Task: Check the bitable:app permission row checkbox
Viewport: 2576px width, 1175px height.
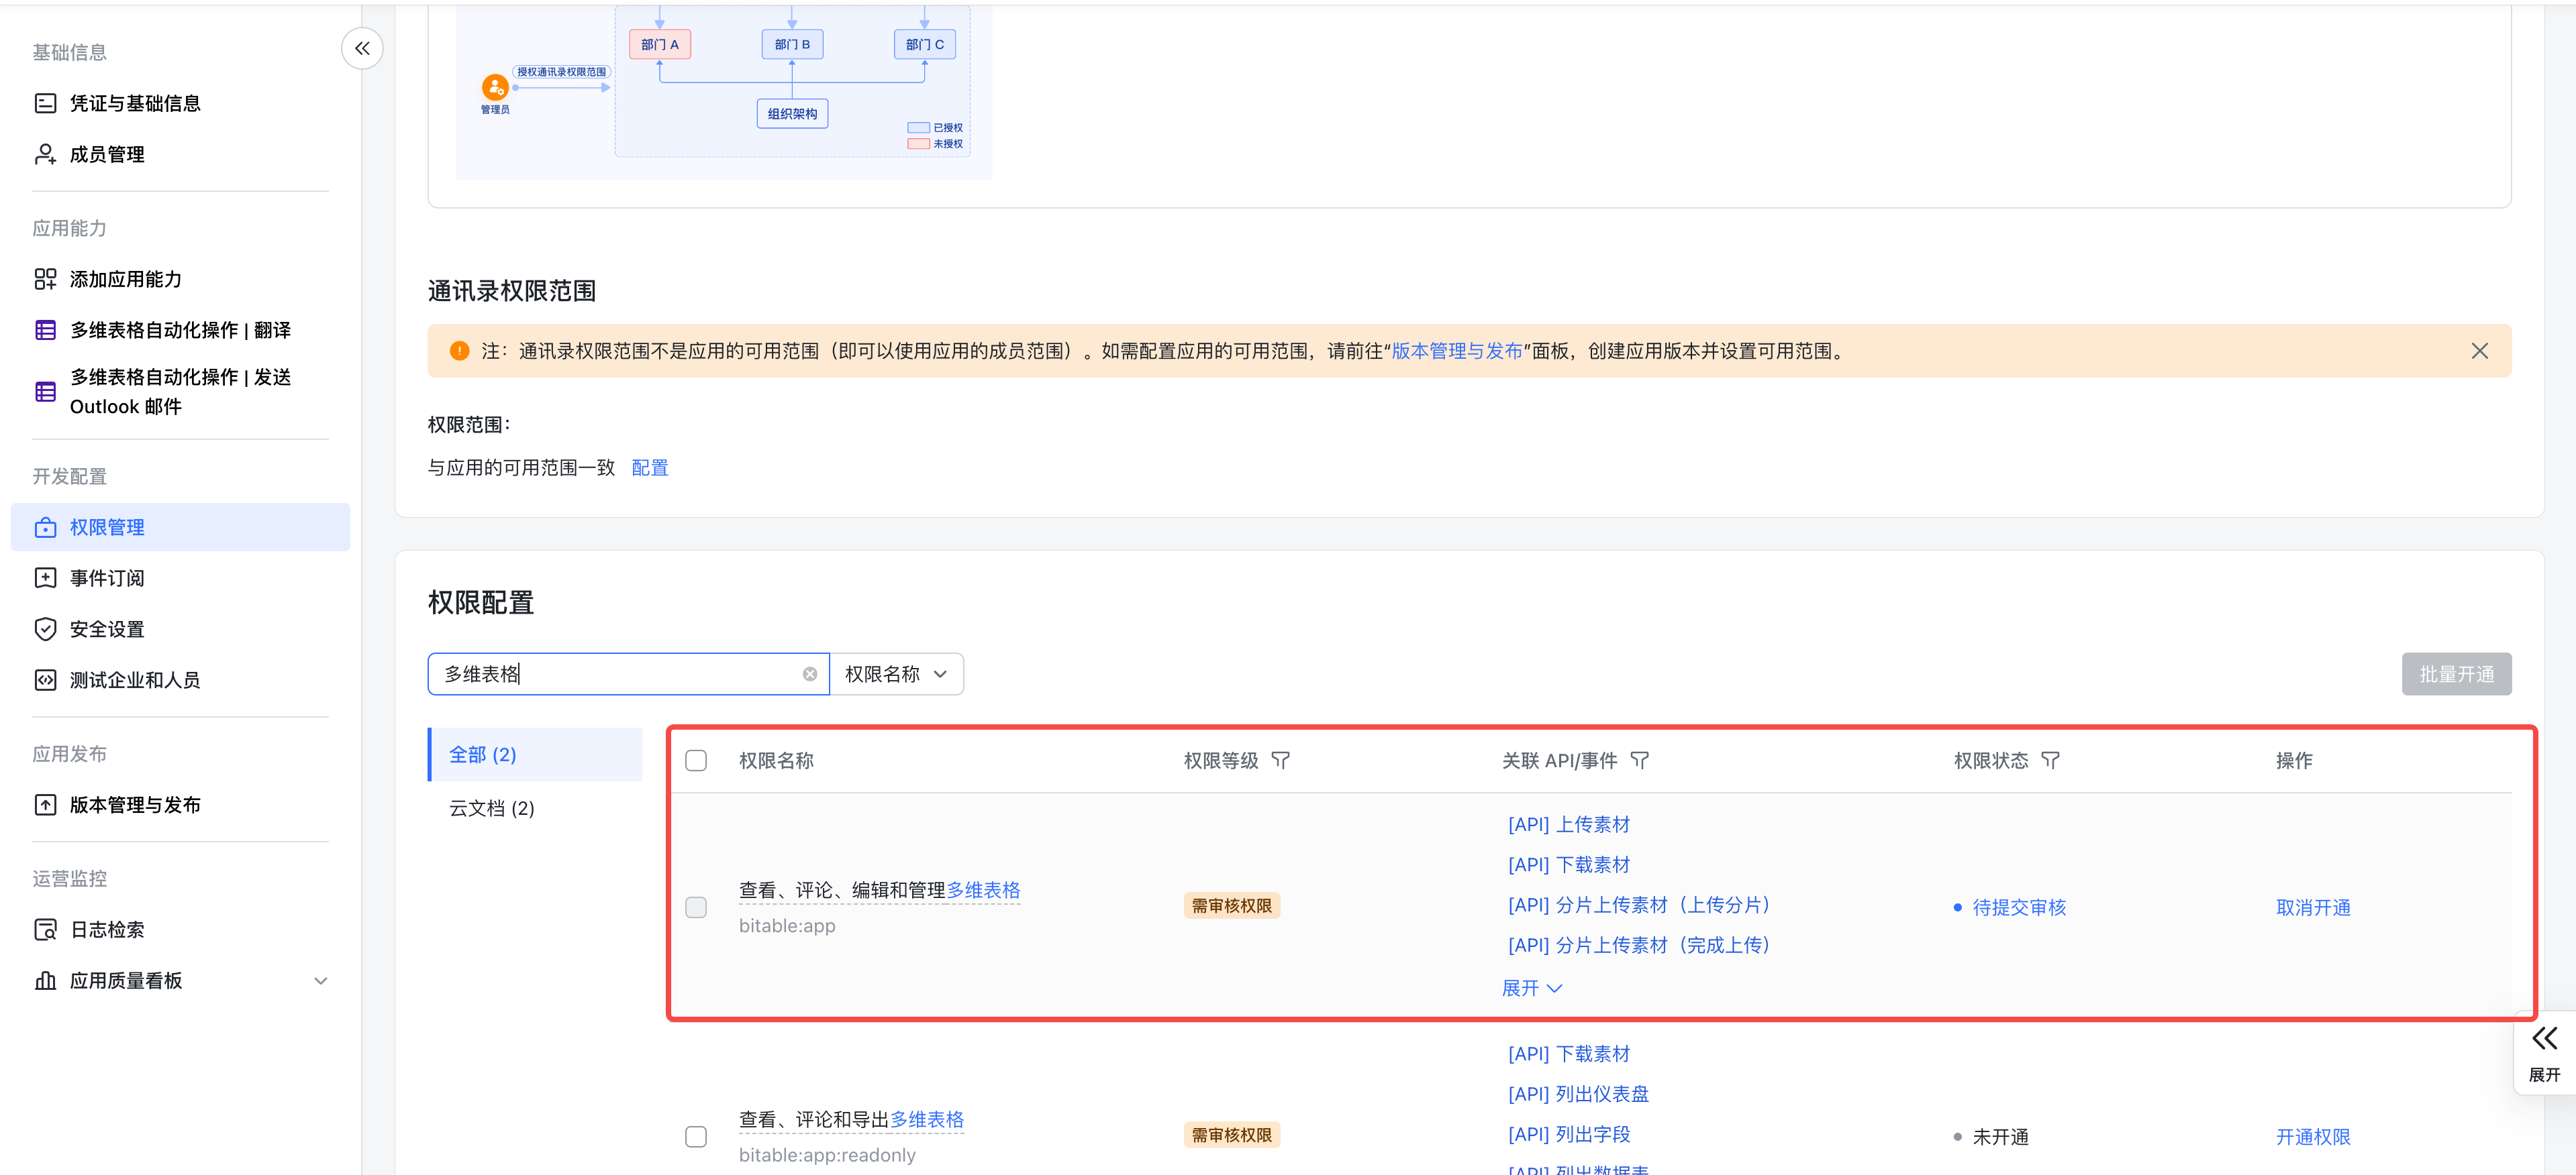Action: pos(696,907)
